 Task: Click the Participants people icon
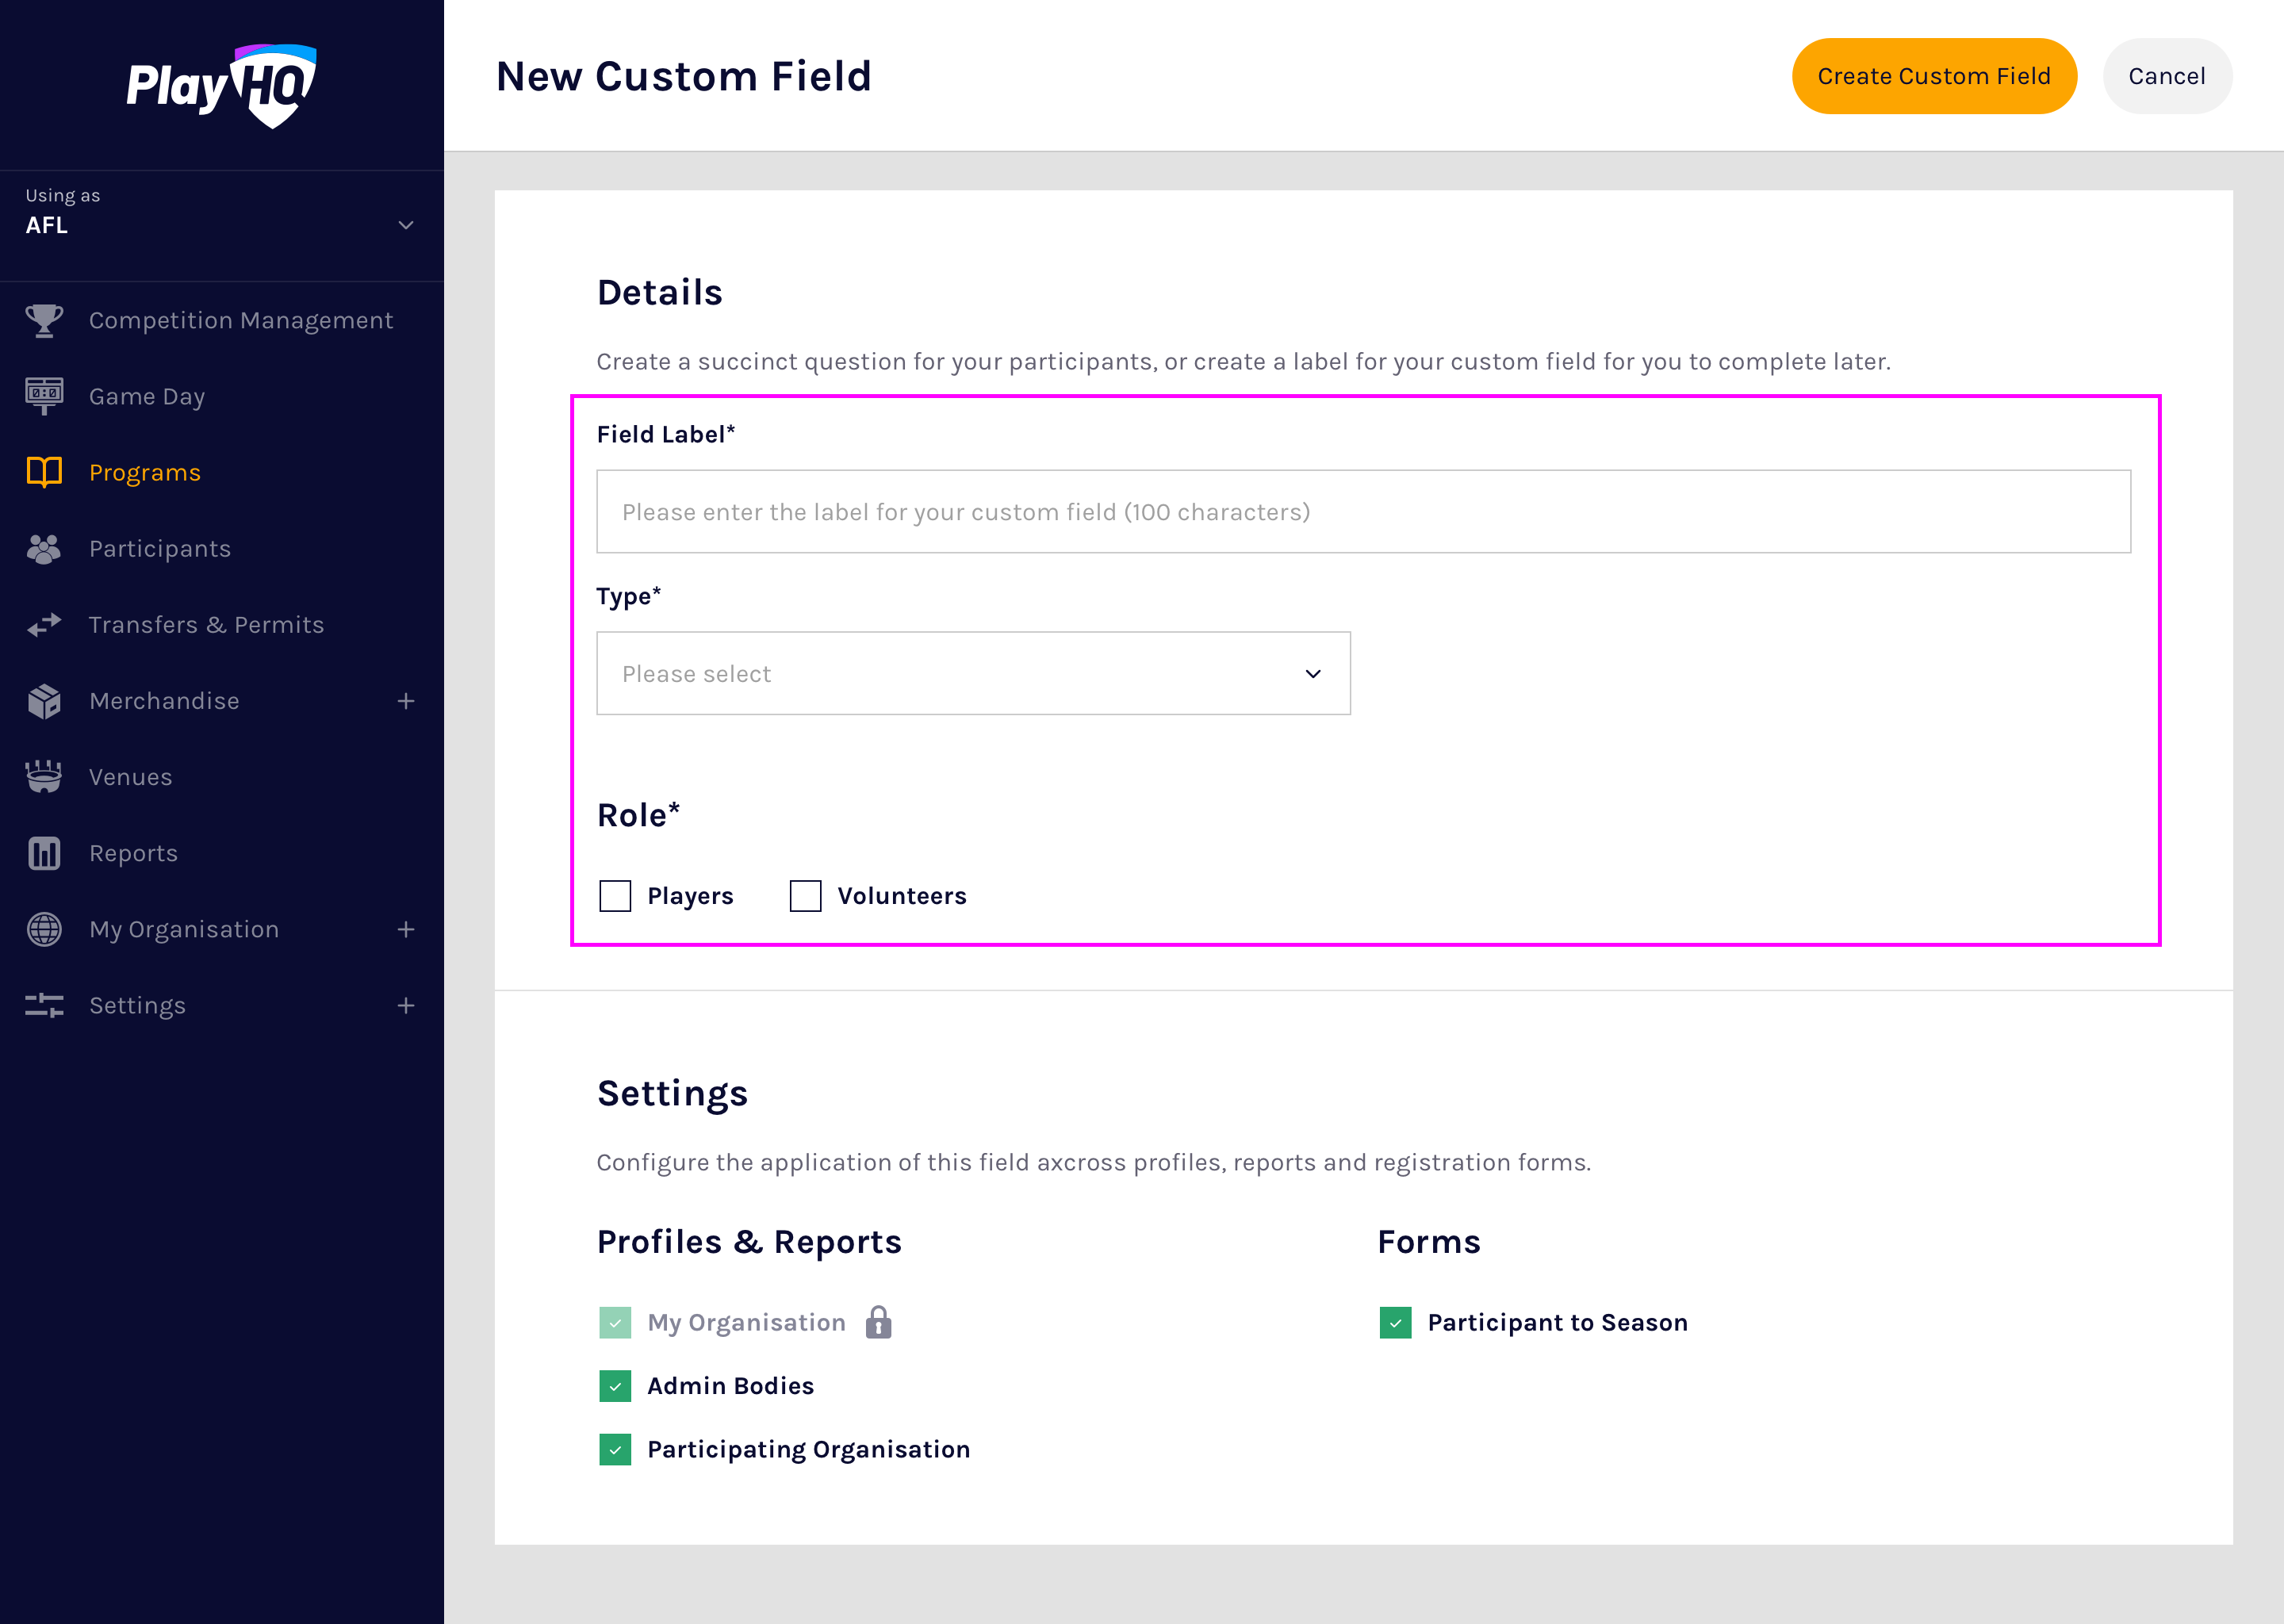[44, 549]
